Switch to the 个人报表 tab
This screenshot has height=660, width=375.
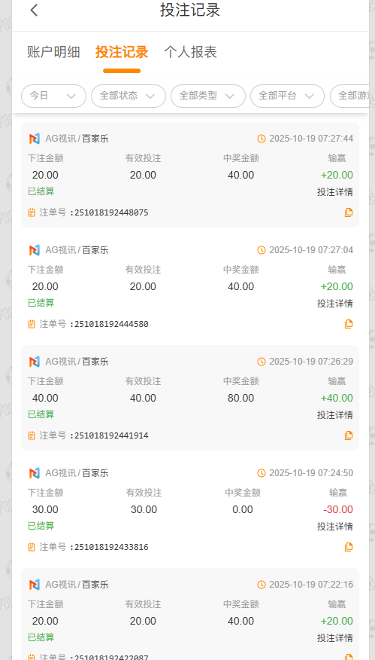click(190, 52)
